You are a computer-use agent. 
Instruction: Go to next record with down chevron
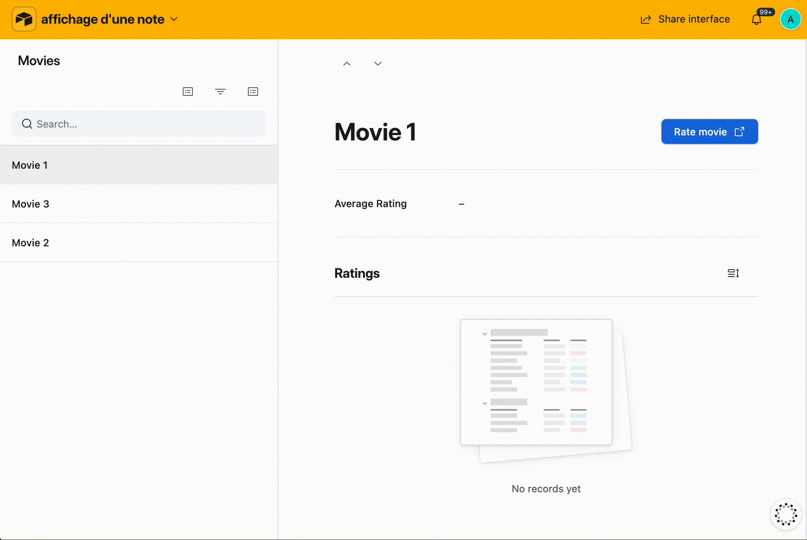pos(378,64)
